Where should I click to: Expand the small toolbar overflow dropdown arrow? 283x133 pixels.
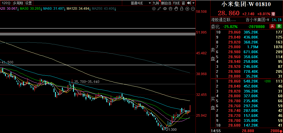pos(194,3)
